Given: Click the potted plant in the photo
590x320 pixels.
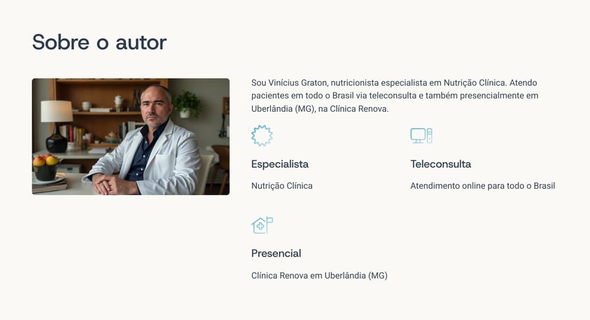Looking at the screenshot, I should 187,104.
